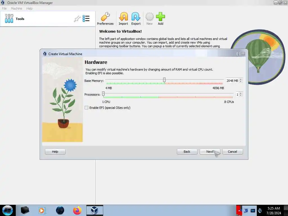Click the 4096 MB maximum memory label
The image size is (288, 216).
[x=218, y=88]
